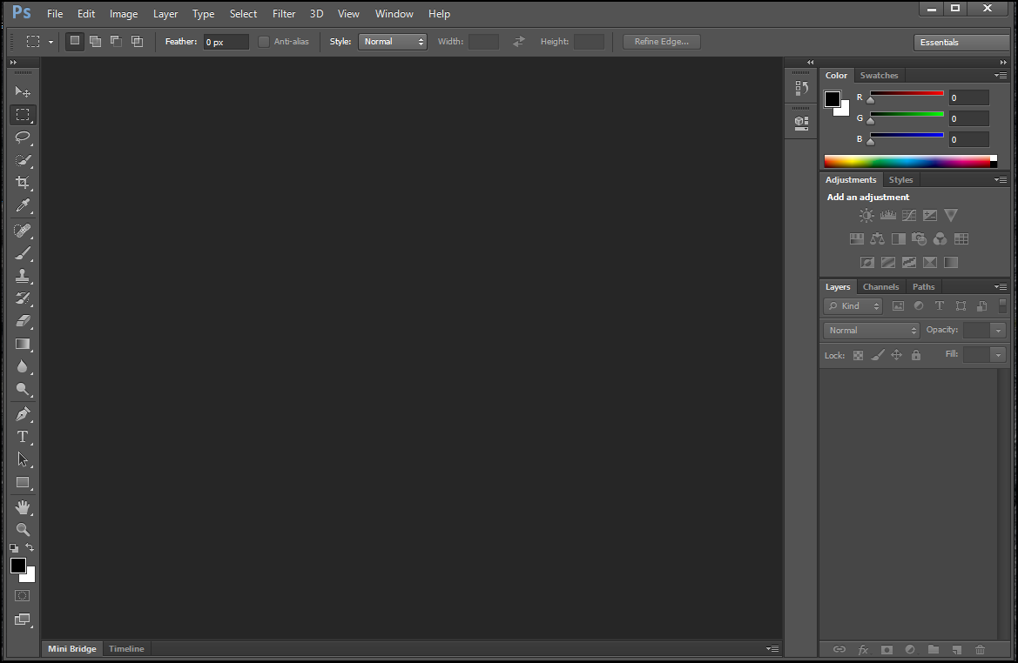Viewport: 1018px width, 663px height.
Task: Add a Brightness/Contrast adjustment
Action: click(x=866, y=216)
